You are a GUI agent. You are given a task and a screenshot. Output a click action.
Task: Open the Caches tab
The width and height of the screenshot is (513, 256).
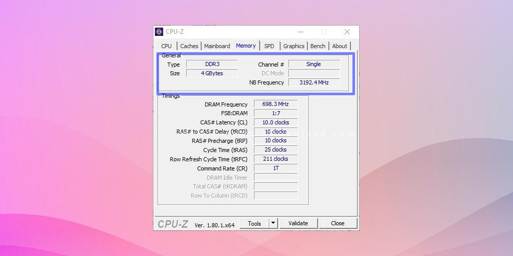[189, 46]
